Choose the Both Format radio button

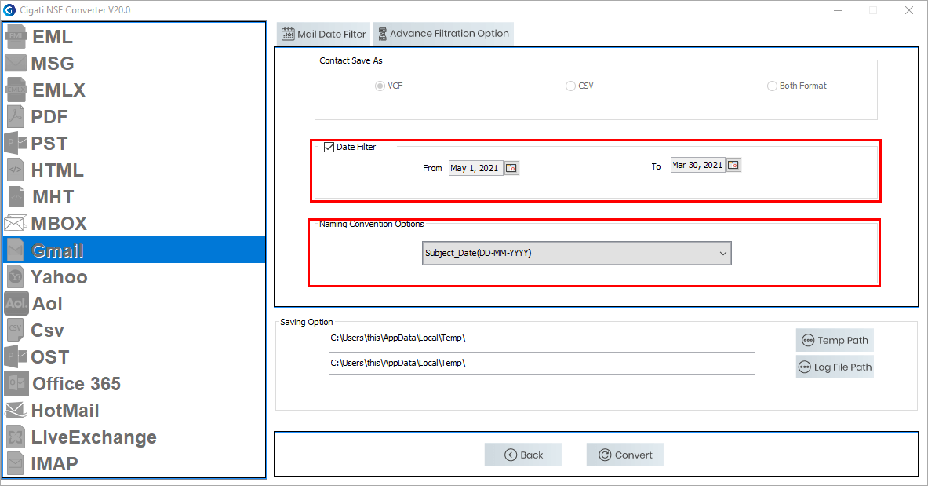coord(772,86)
